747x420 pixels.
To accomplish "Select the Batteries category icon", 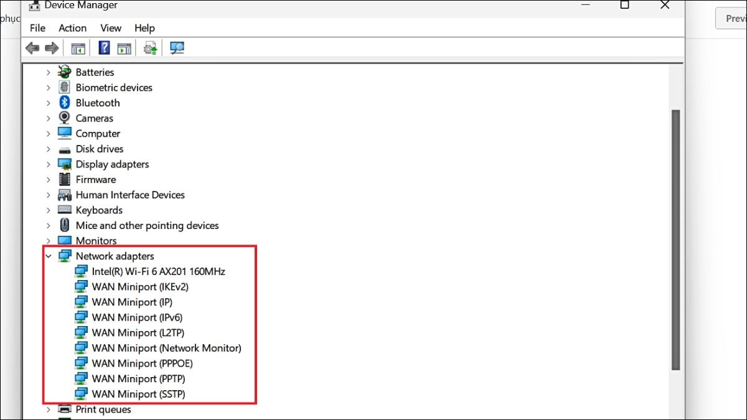I will 65,72.
